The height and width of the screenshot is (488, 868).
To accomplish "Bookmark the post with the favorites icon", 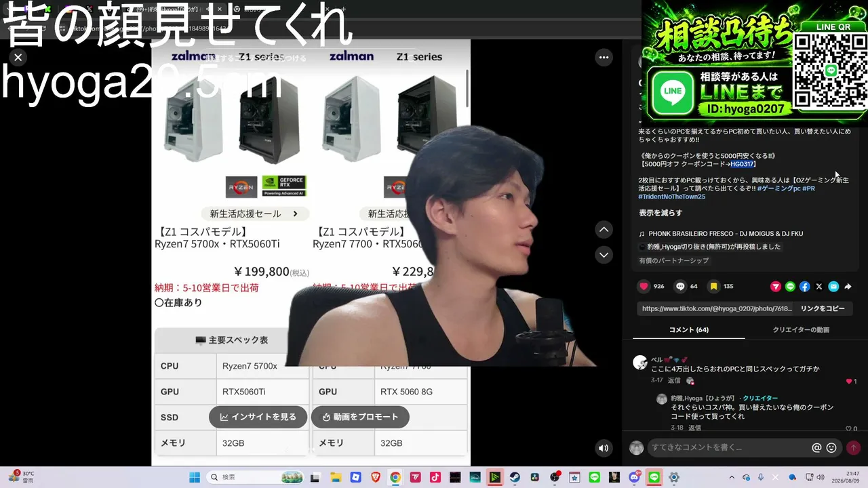I will [713, 287].
